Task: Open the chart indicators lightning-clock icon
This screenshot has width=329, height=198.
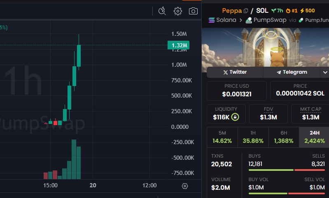Action: click(x=162, y=11)
